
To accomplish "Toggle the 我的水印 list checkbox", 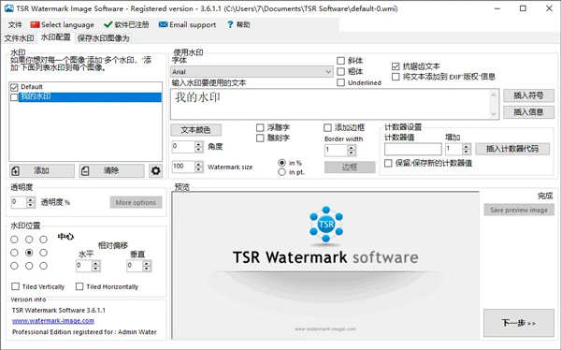I will (x=14, y=97).
